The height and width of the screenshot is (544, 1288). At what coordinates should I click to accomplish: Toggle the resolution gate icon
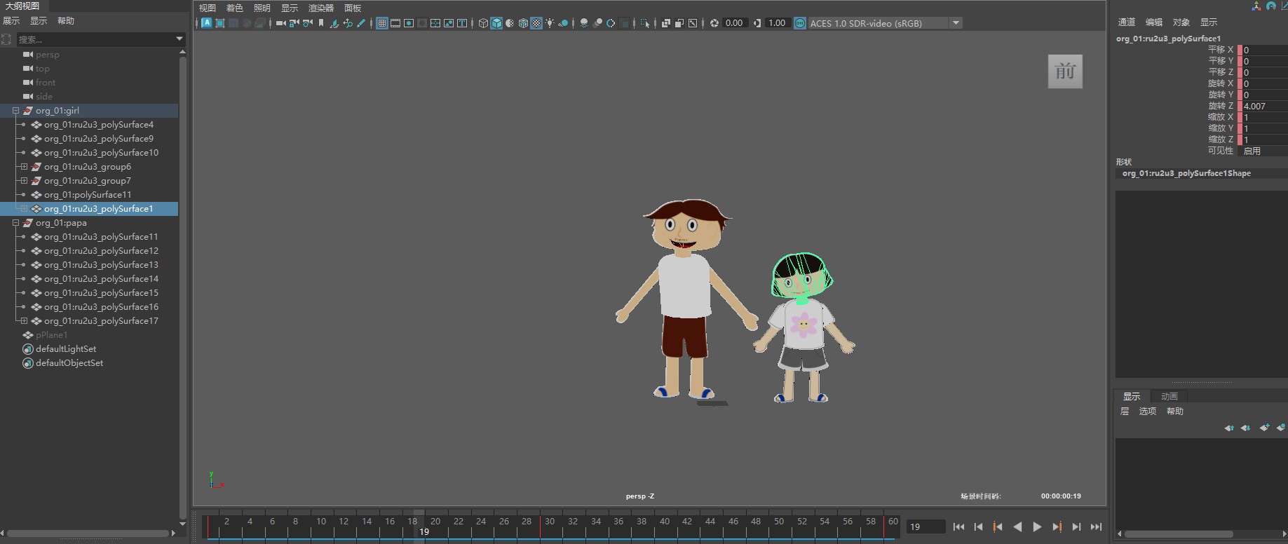[409, 23]
